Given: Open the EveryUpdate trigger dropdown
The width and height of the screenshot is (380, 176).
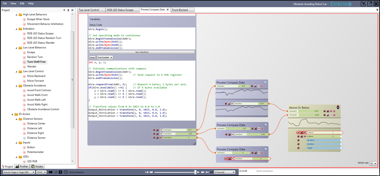Looking at the screenshot, I should click(x=105, y=58).
